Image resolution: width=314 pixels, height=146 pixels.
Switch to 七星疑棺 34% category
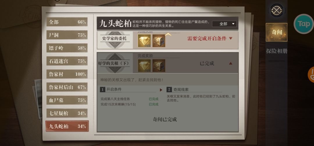(x=67, y=113)
